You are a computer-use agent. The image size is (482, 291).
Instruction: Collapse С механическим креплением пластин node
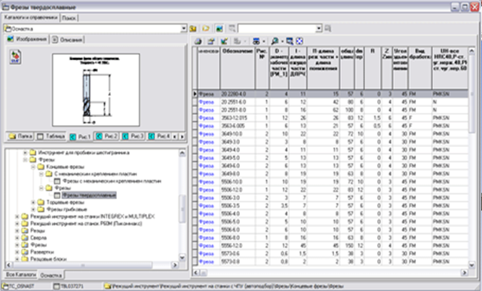point(41,174)
